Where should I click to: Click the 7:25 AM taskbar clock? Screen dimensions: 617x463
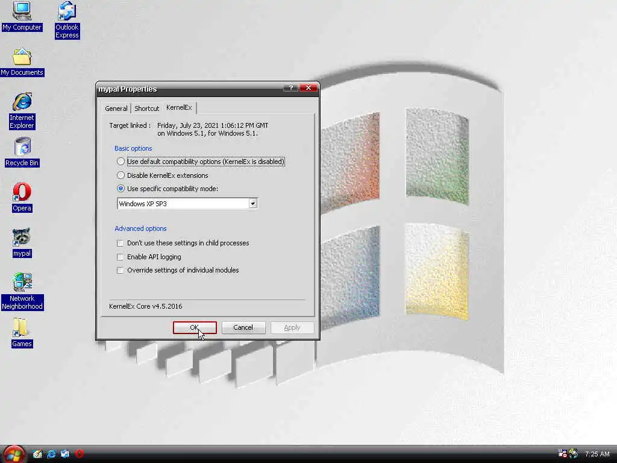pyautogui.click(x=597, y=454)
